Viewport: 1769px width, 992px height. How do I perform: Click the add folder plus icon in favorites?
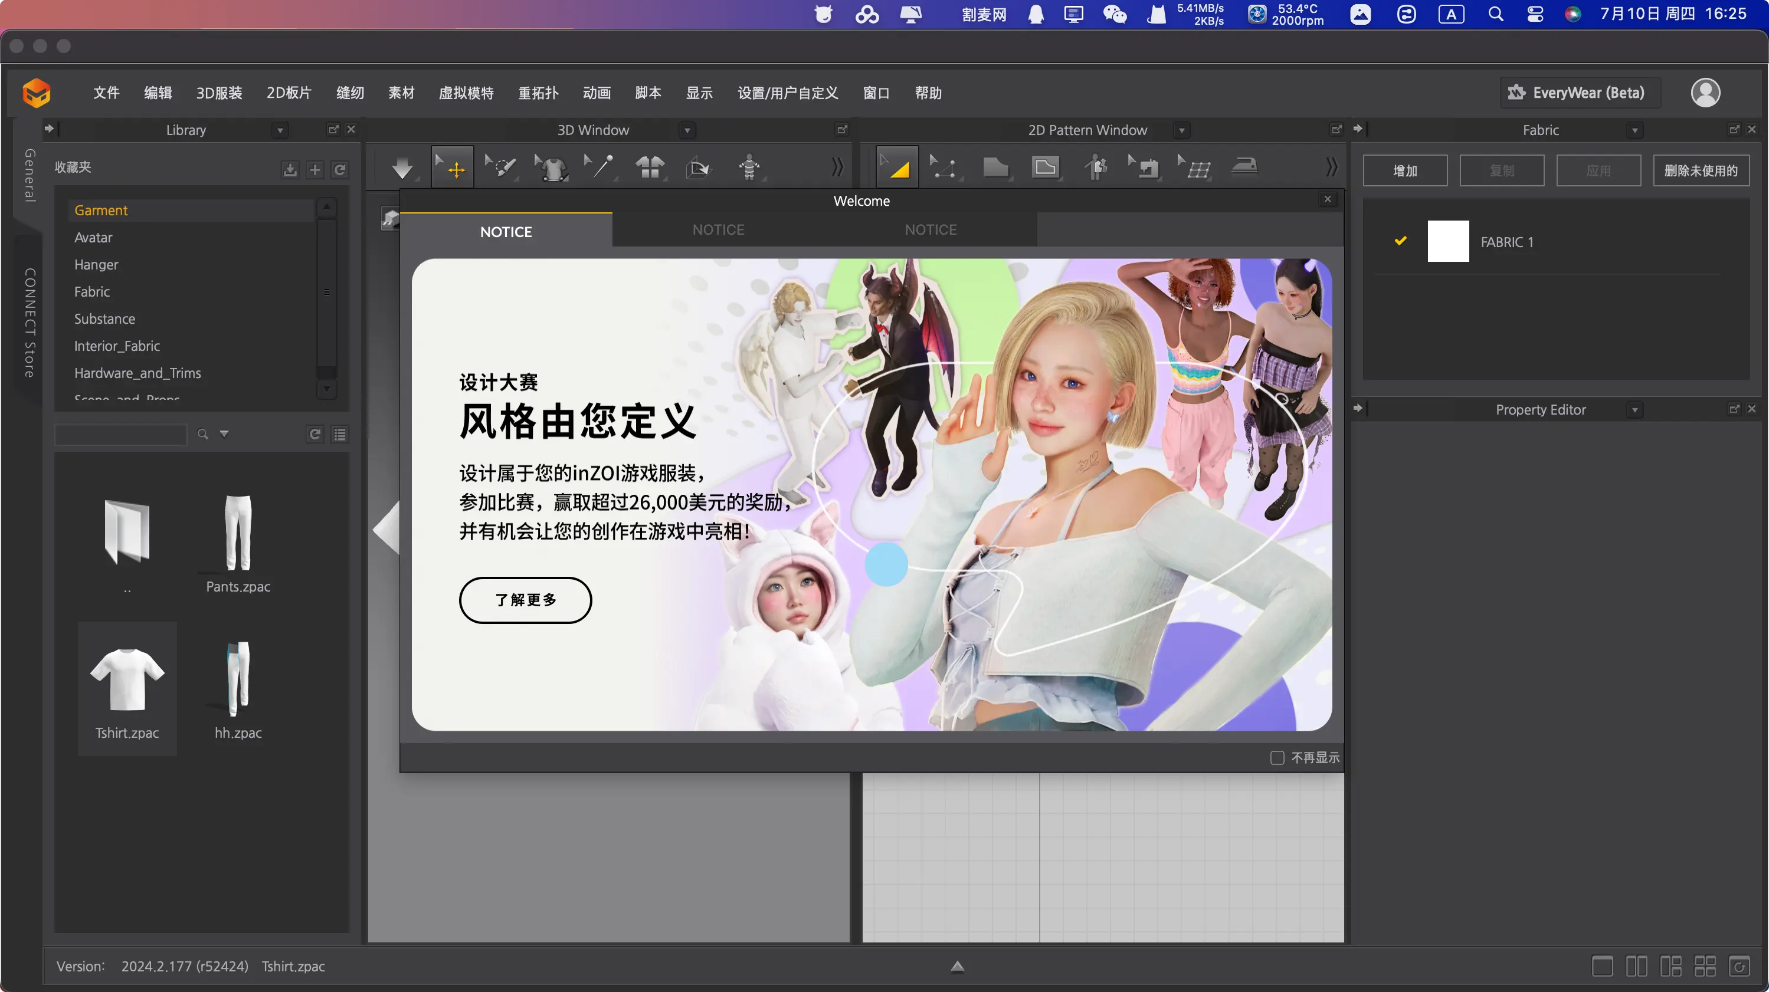pyautogui.click(x=315, y=170)
